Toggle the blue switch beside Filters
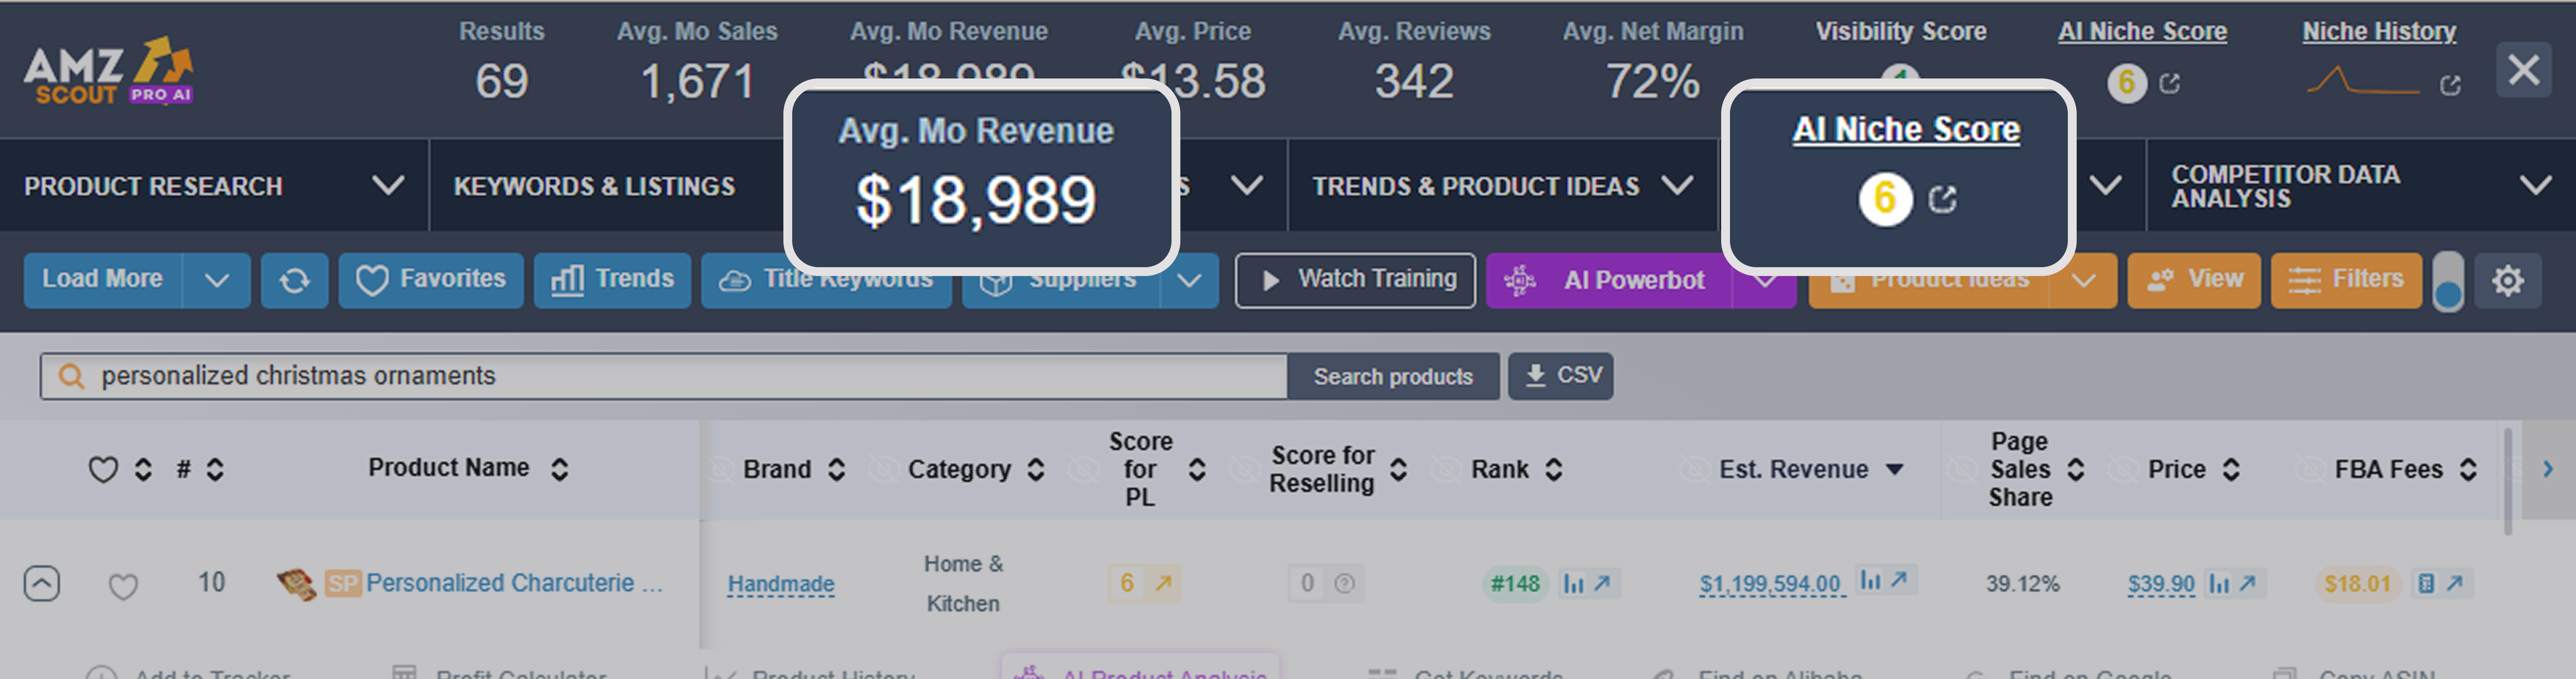The height and width of the screenshot is (679, 2576). (2447, 282)
